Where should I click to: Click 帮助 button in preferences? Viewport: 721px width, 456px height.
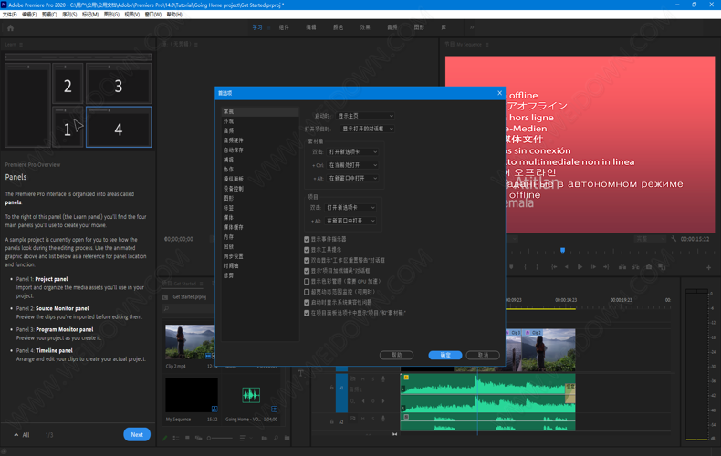pos(396,355)
